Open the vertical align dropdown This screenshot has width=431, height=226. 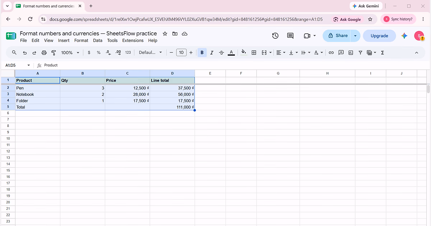[293, 52]
